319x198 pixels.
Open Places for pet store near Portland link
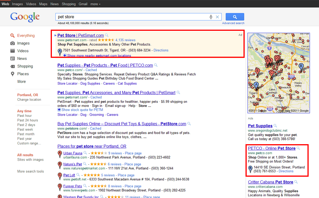[92, 146]
